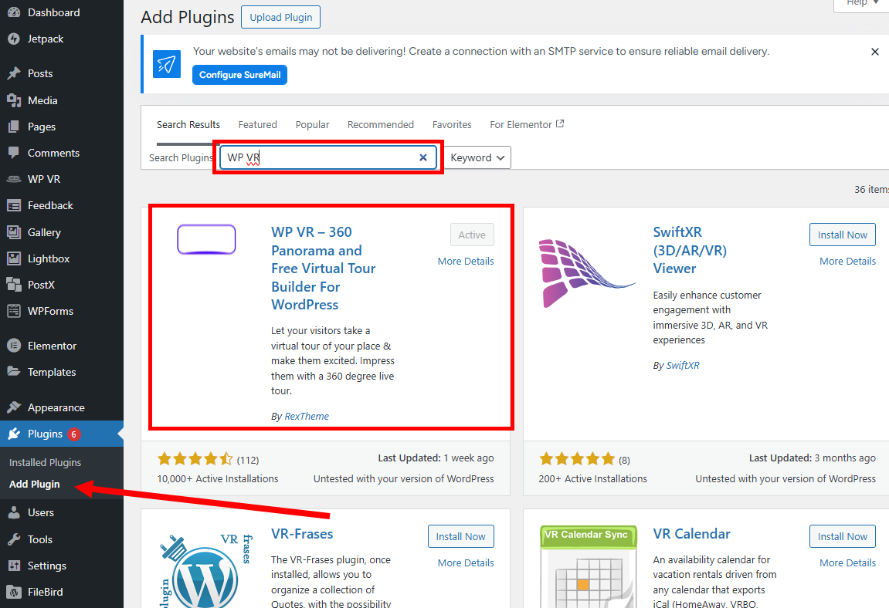889x608 pixels.
Task: Click the Media library icon
Action: point(14,100)
